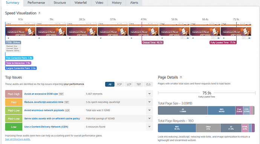Click the '5,487 elements' value
Screen dimensions: 260x144
pyautogui.click(x=94, y=94)
